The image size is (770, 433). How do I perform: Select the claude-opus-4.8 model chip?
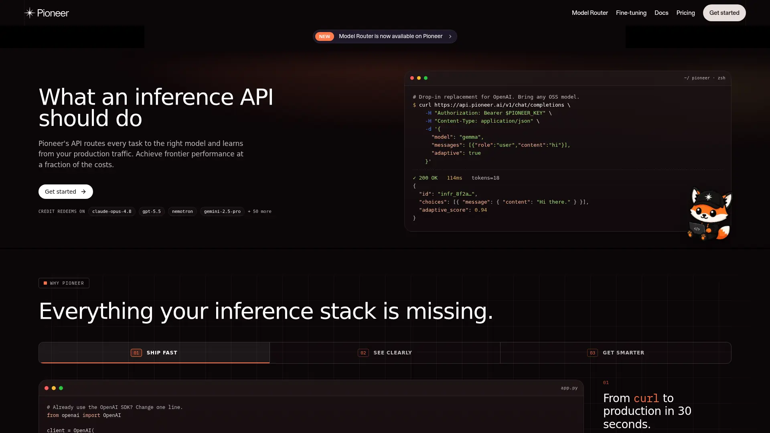click(x=112, y=211)
